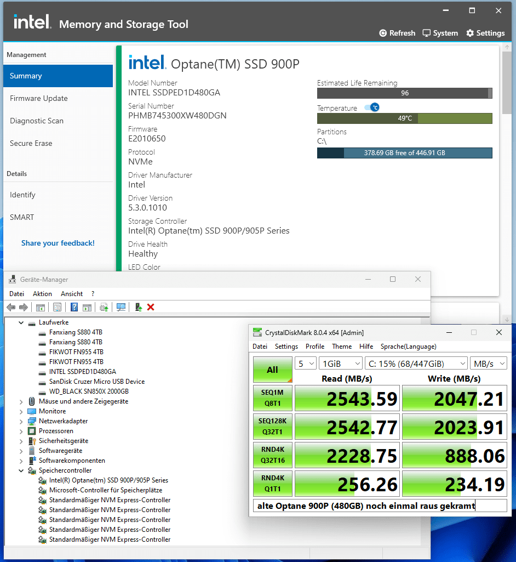The height and width of the screenshot is (562, 516).
Task: Run the SEQ1M Q8T1 benchmark
Action: (x=272, y=398)
